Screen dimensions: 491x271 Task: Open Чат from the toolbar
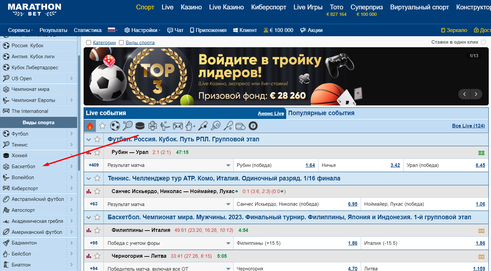point(175,30)
